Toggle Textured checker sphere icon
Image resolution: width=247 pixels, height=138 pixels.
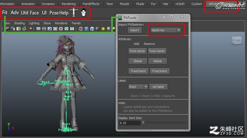98,29
